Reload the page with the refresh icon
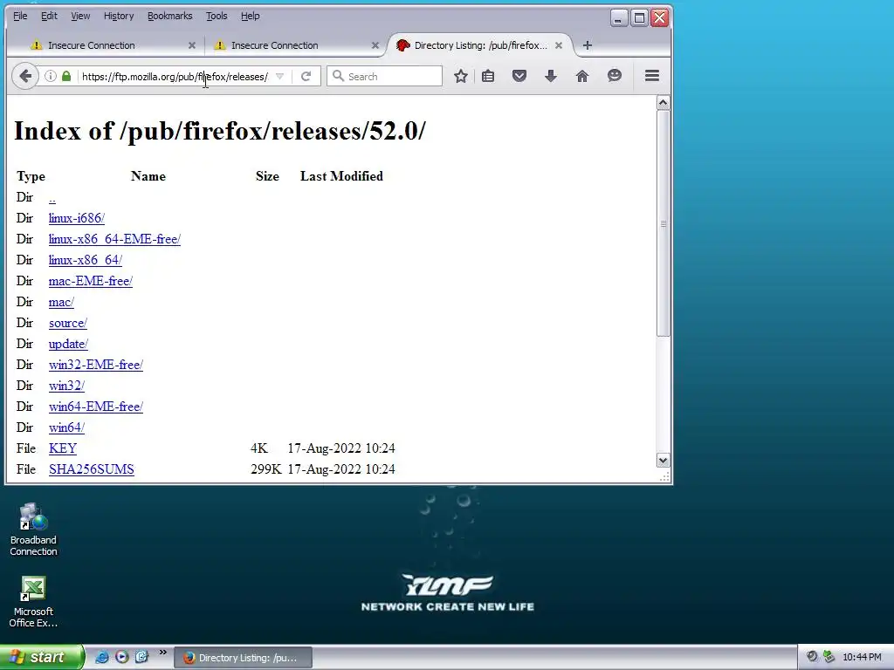The width and height of the screenshot is (894, 670). [306, 77]
